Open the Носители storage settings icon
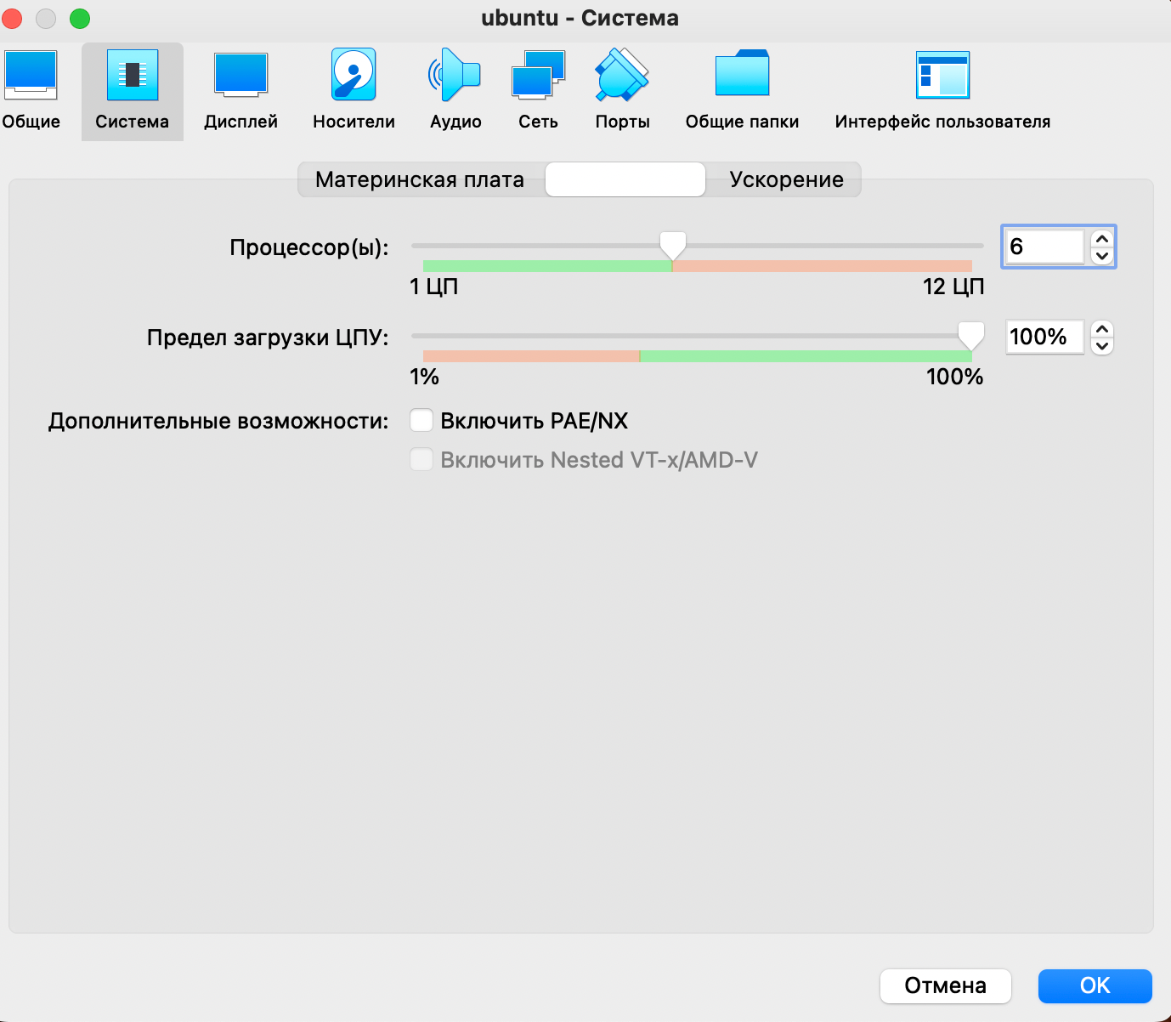This screenshot has height=1022, width=1171. (x=354, y=77)
